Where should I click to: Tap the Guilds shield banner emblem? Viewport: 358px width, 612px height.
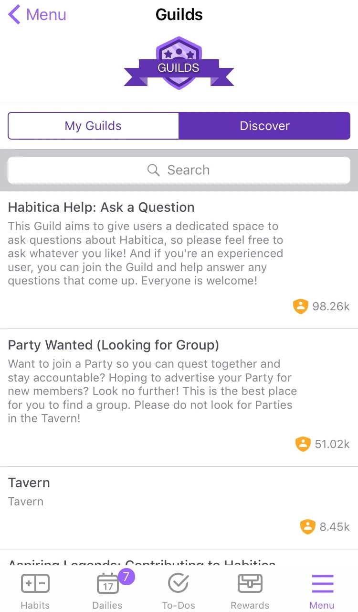coord(179,63)
